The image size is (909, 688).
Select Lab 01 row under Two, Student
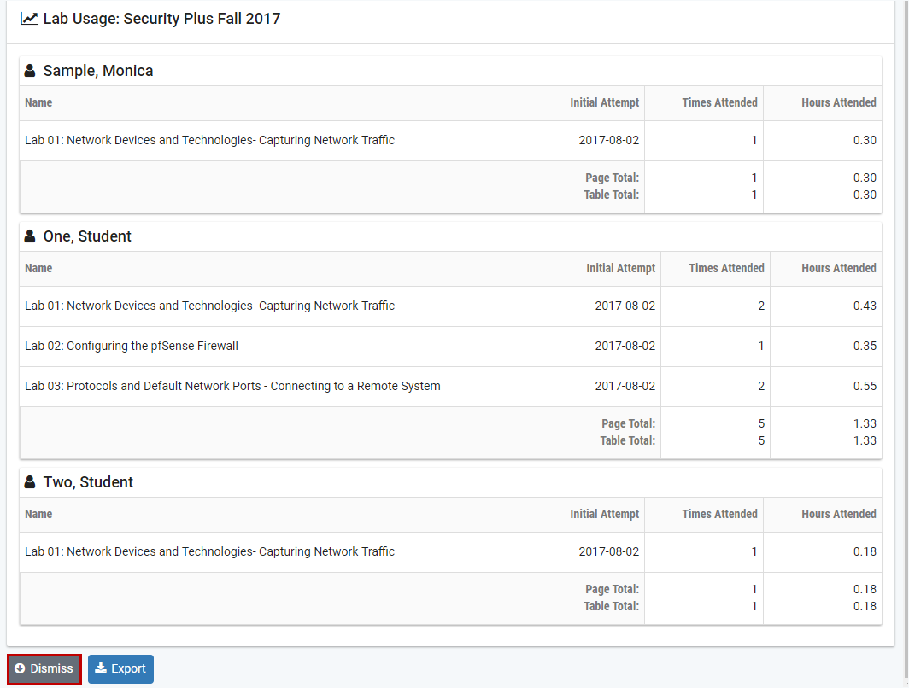(x=209, y=551)
